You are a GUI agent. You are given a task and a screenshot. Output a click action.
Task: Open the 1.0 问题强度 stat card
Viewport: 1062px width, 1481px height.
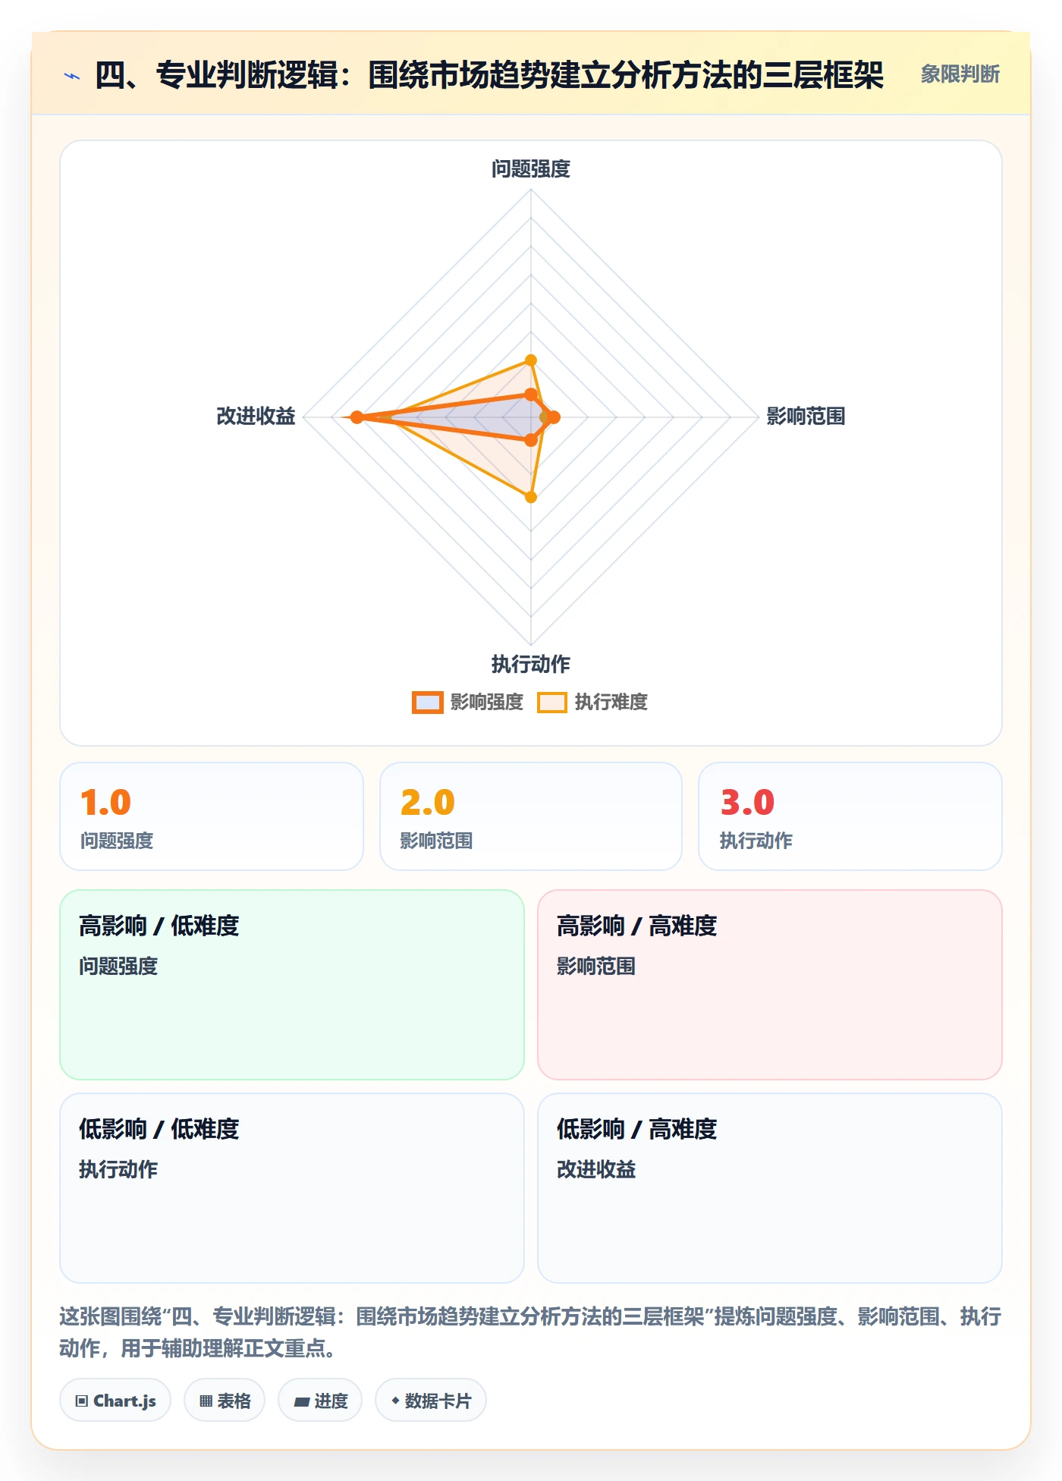pos(212,816)
